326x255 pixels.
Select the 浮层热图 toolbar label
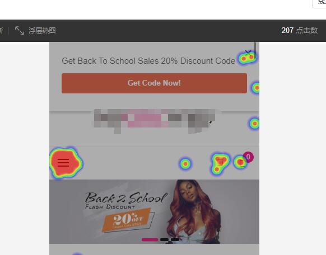coord(42,31)
